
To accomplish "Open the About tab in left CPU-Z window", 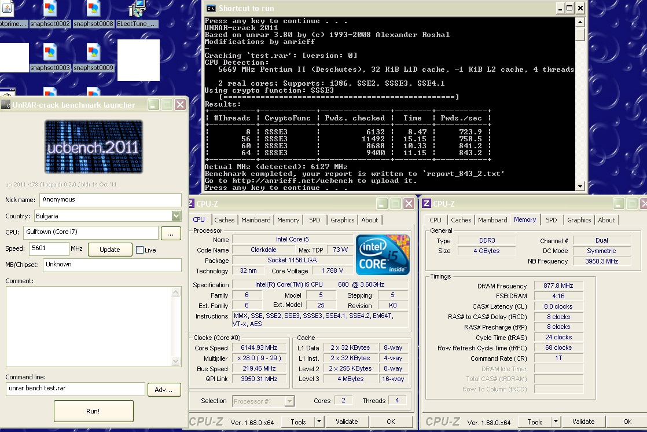I will click(370, 220).
